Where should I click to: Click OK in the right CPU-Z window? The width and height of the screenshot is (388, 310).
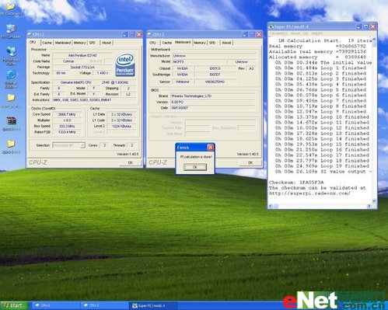point(250,162)
